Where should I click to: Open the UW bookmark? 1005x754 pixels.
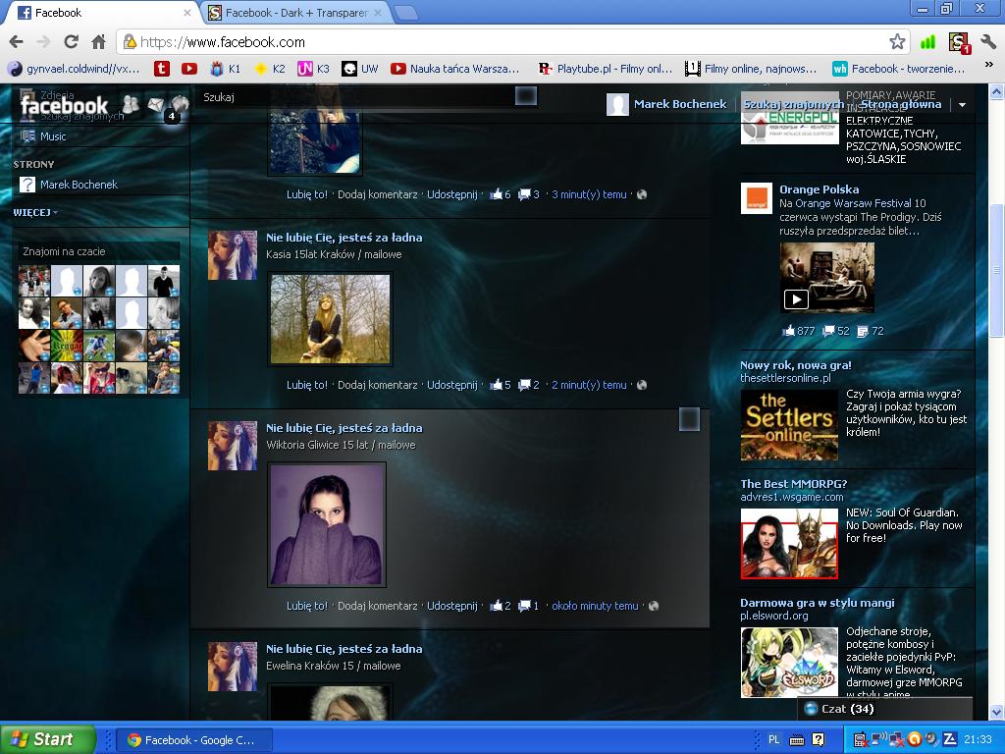coord(359,69)
